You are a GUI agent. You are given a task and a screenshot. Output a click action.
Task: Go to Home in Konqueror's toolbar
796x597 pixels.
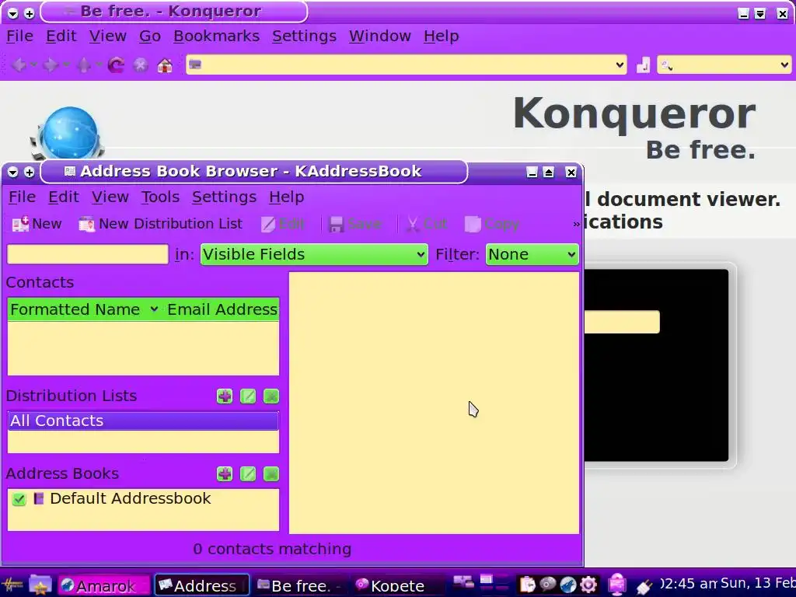[165, 65]
